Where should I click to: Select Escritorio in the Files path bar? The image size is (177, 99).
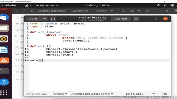(x=80, y=11)
